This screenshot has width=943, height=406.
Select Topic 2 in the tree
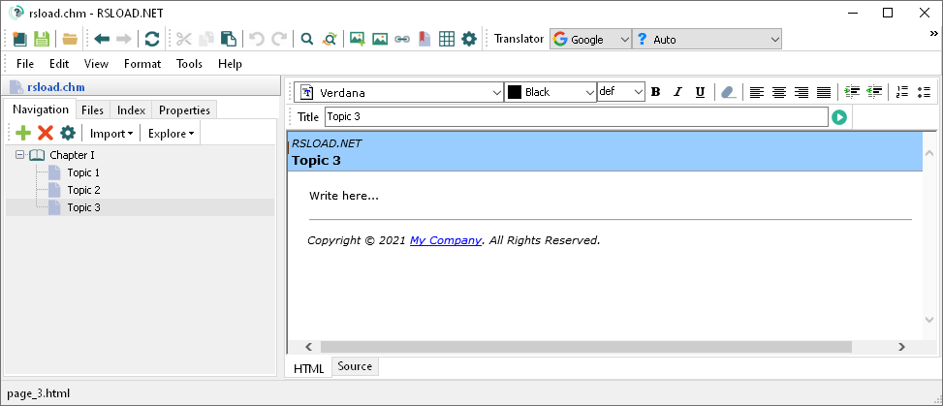83,190
